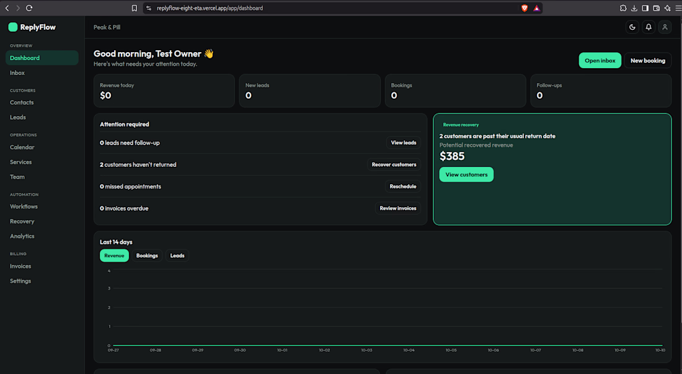View site information icon in address bar
The height and width of the screenshot is (374, 682).
(149, 8)
